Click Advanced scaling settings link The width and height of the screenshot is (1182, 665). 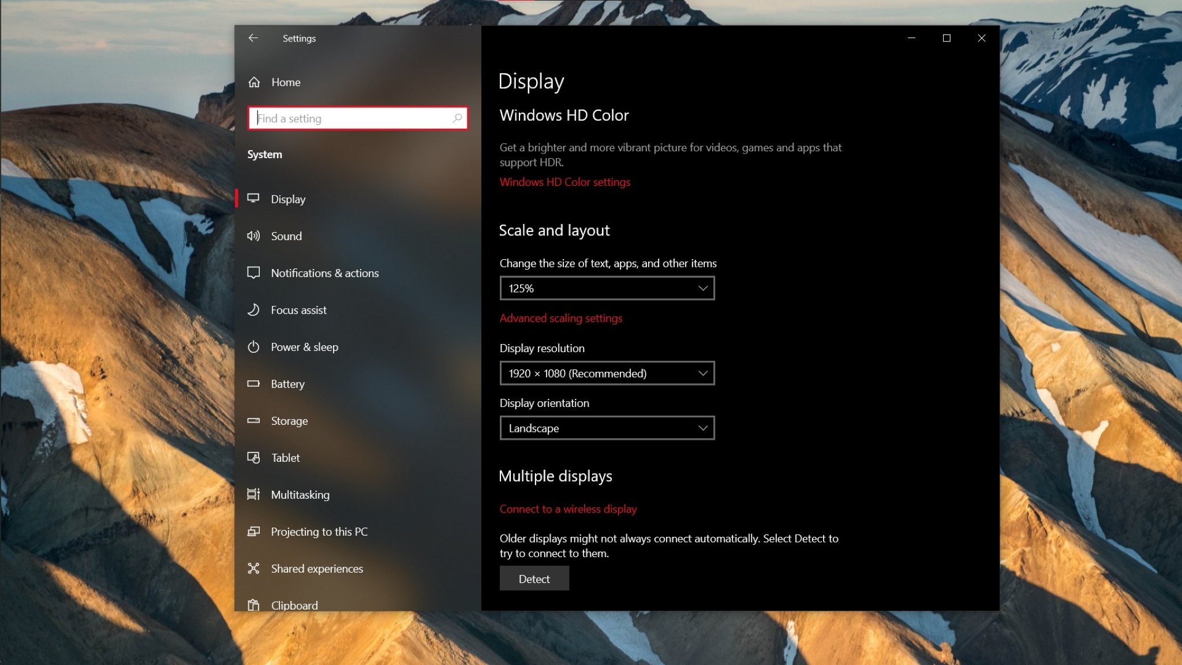pos(560,318)
